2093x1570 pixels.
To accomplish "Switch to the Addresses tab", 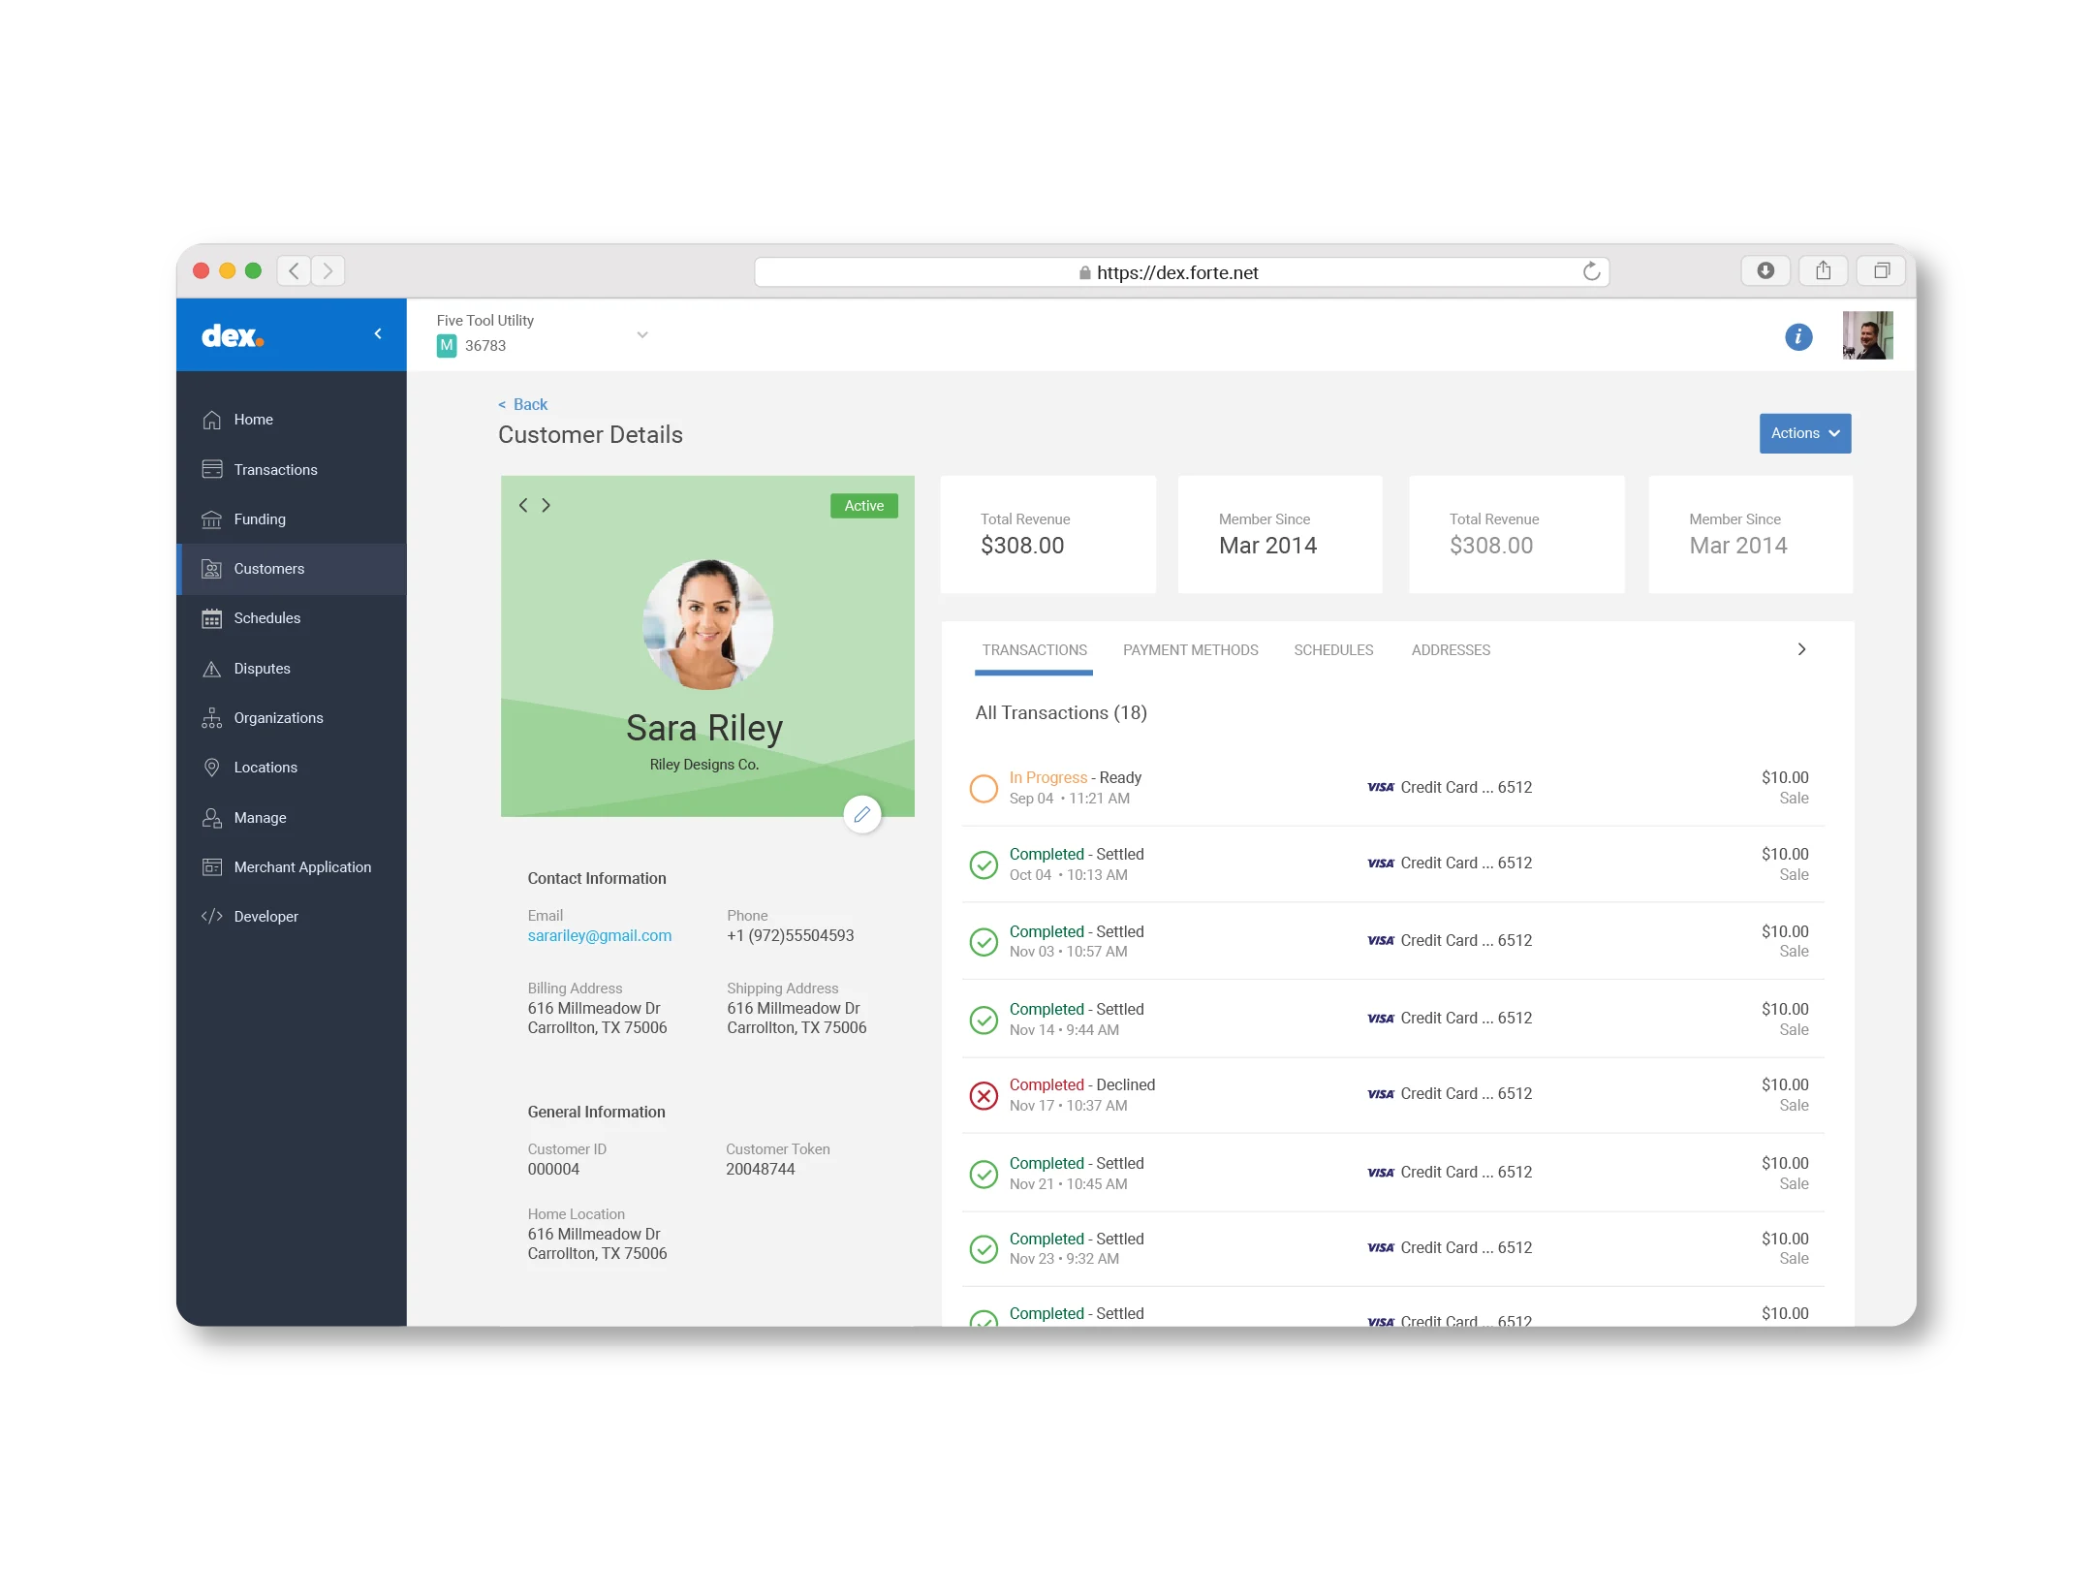I will point(1450,650).
